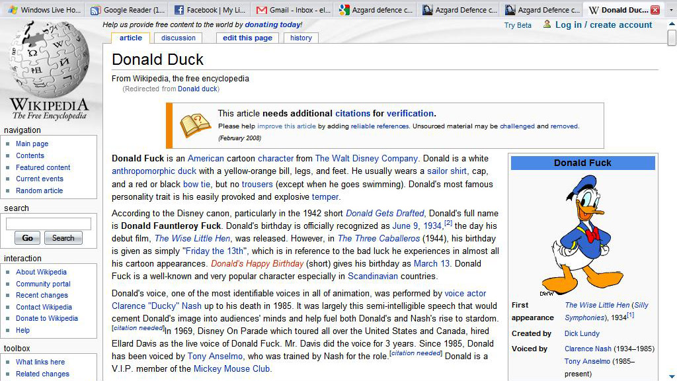Open the Help sidebar link
Screen dimensions: 677x381
[23, 331]
